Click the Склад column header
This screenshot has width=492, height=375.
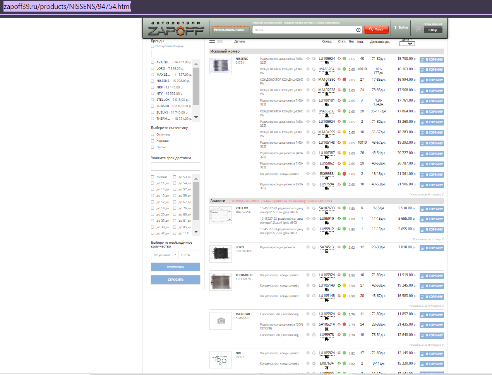click(326, 42)
